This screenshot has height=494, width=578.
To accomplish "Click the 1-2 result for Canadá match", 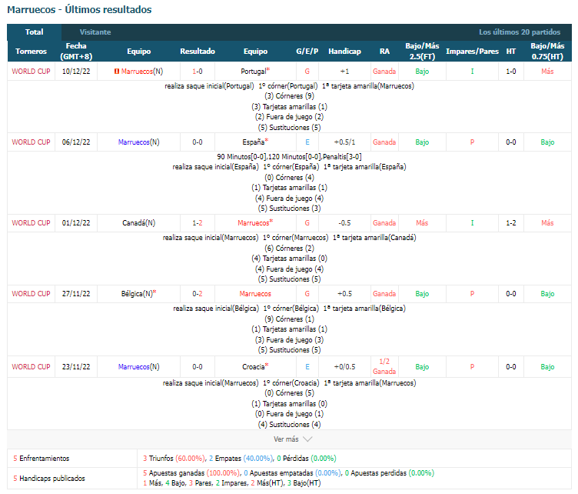I will point(198,223).
